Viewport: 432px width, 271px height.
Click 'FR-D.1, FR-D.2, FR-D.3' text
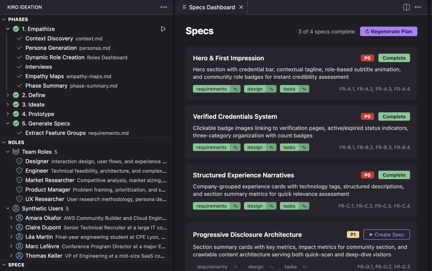(383, 267)
